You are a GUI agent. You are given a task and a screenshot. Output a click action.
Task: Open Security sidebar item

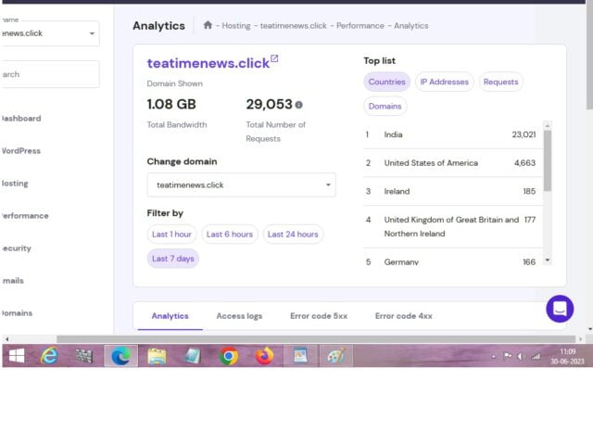point(16,248)
